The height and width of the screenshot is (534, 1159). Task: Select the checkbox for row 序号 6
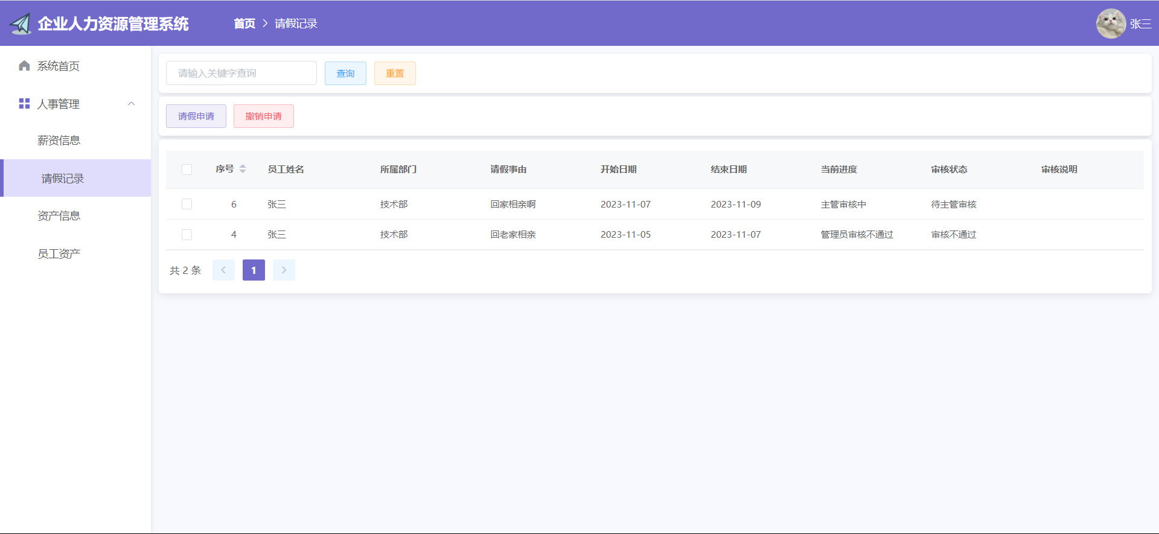point(187,204)
